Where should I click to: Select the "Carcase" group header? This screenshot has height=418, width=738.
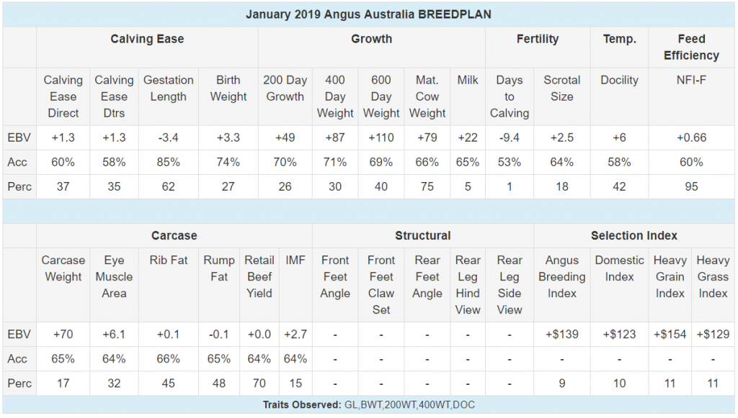coord(174,236)
